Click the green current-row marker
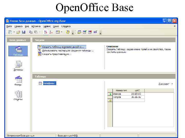The image size is (185, 138). [110, 94]
